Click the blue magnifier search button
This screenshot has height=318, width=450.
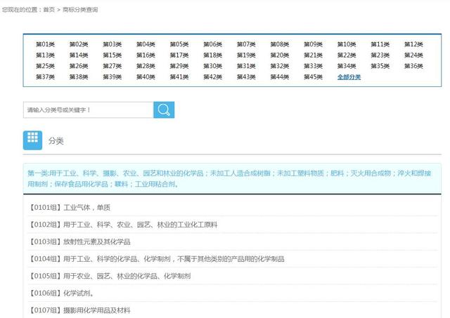tap(164, 110)
